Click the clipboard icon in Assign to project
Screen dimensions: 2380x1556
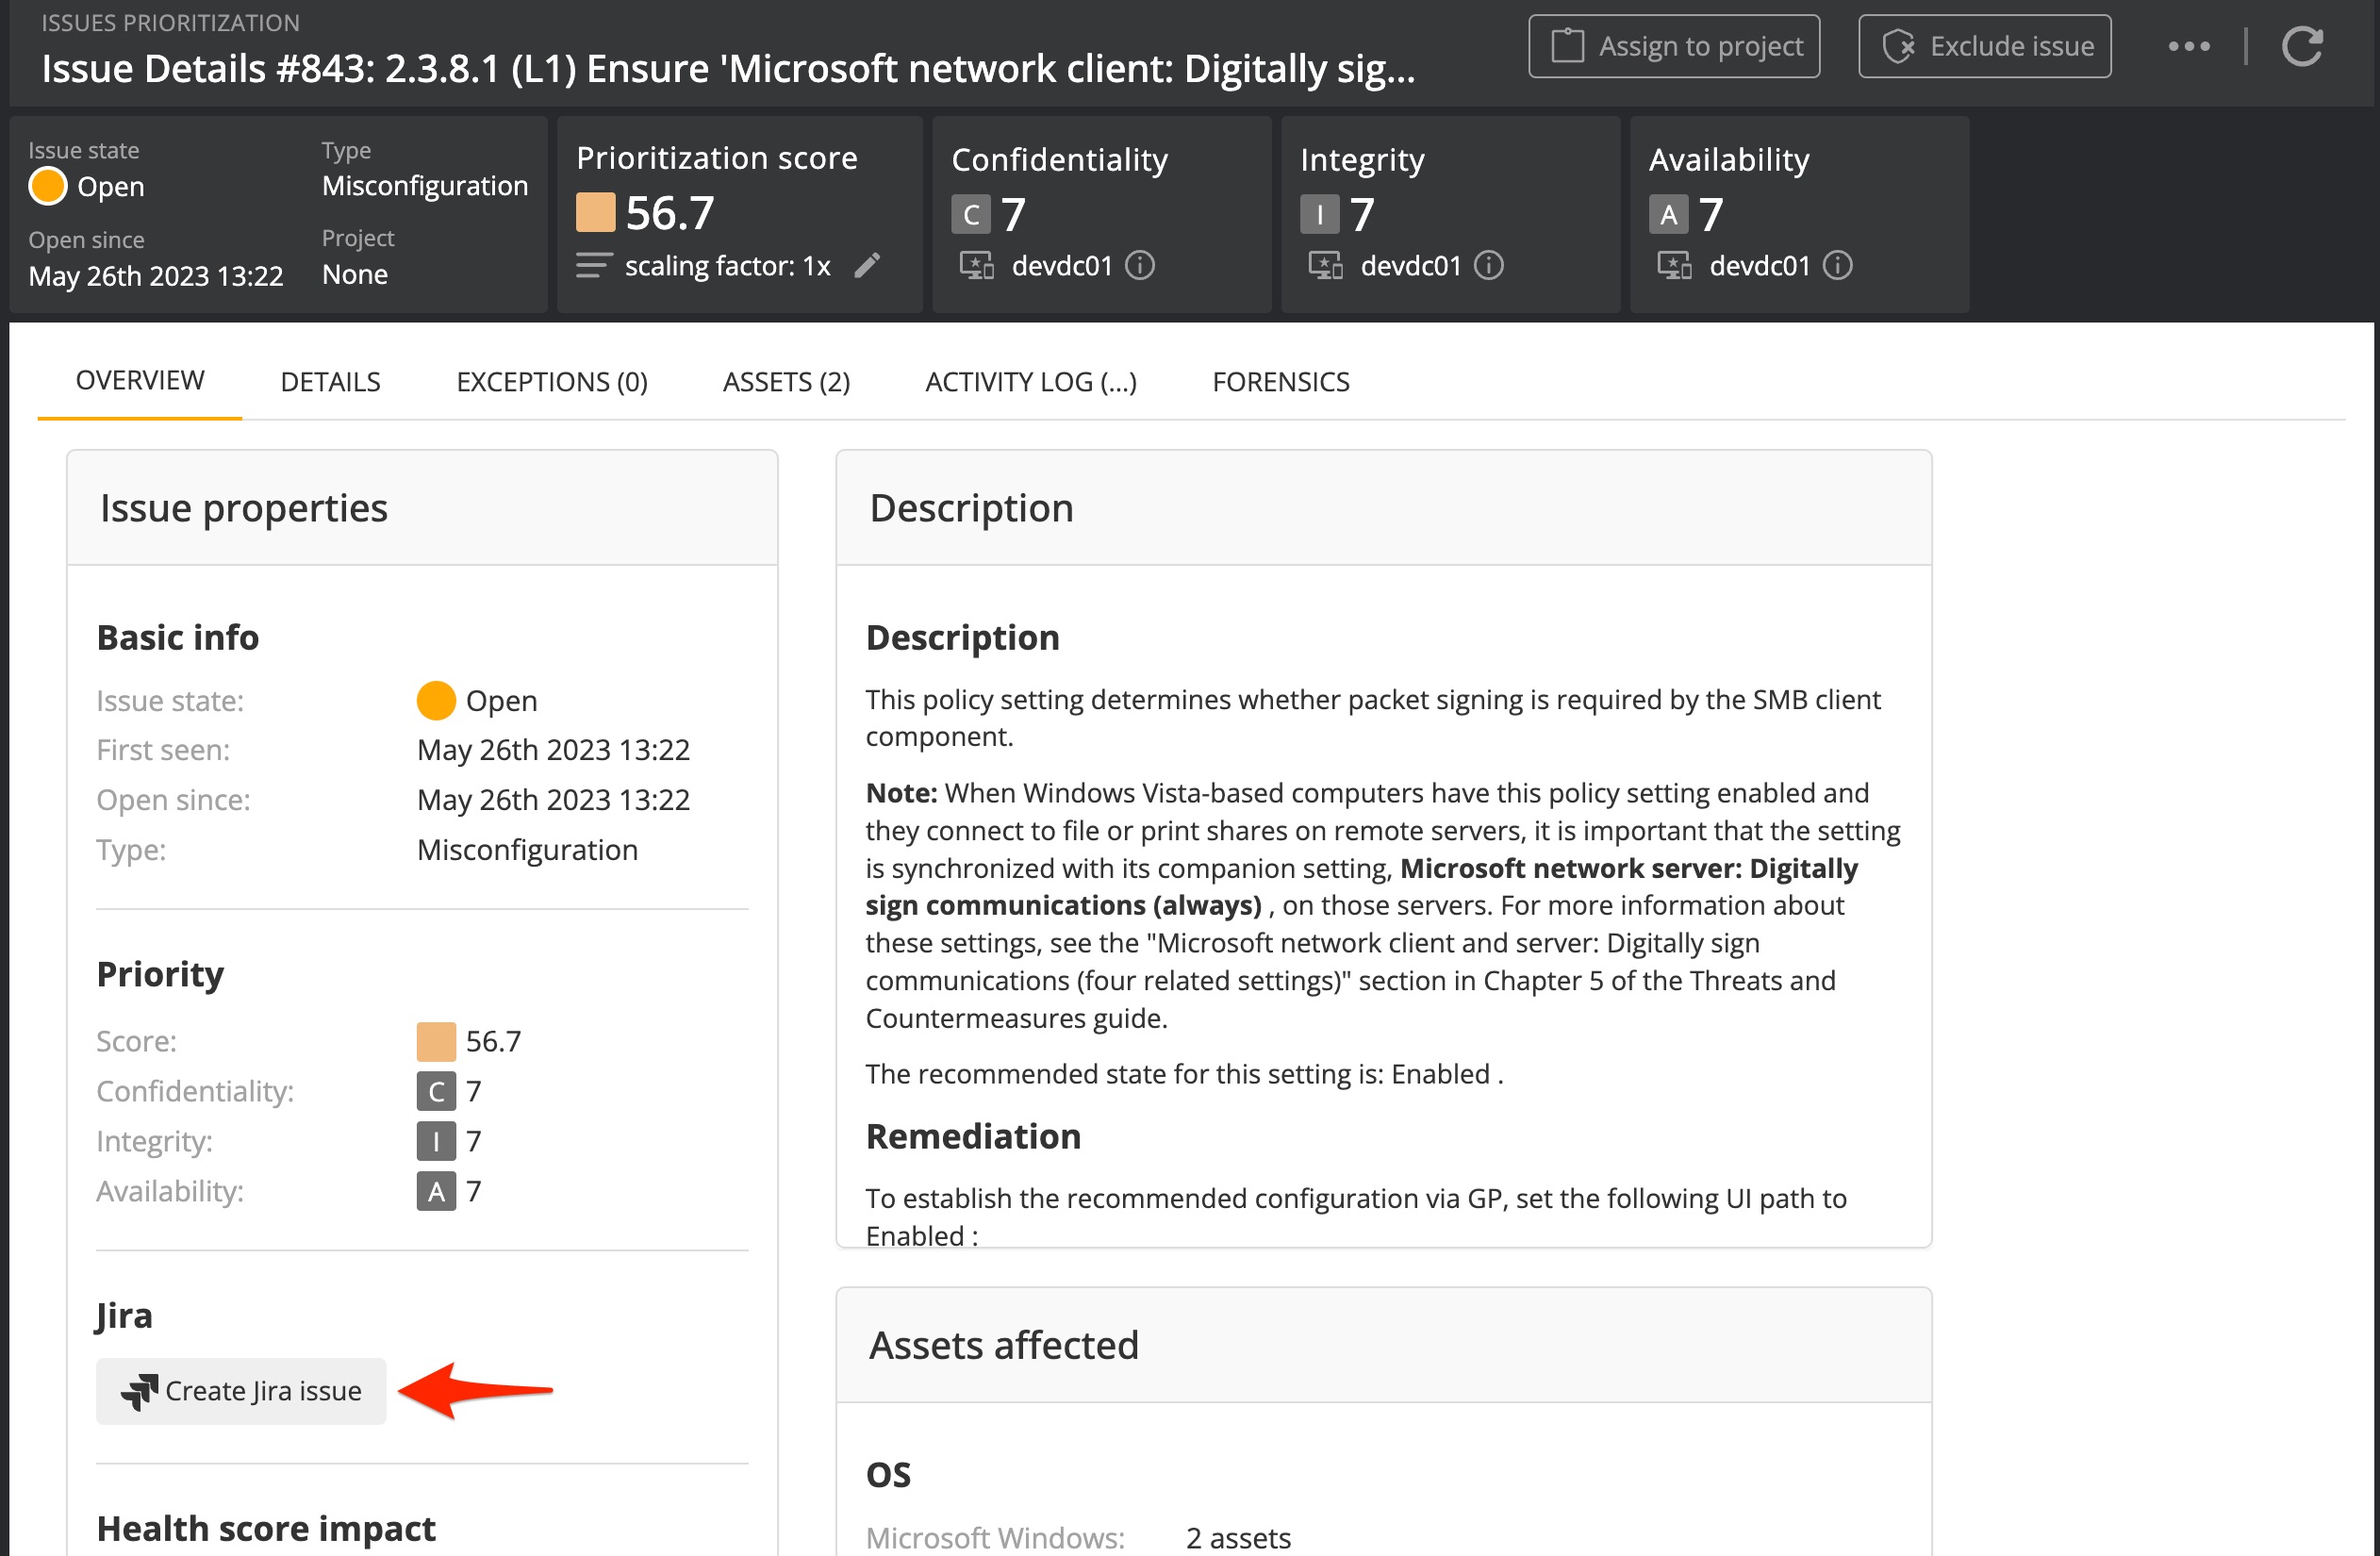[1569, 45]
